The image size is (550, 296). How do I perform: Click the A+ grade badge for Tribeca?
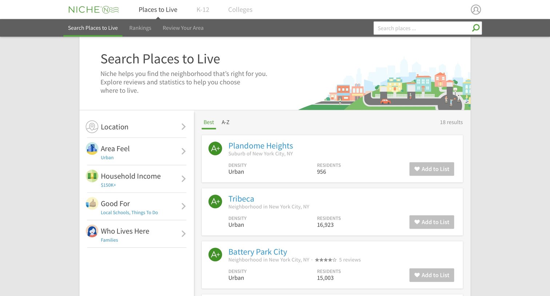[215, 201]
